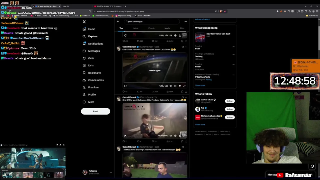Click the 0:47 video progress bar
Screen dimensions: 320x180
(x=155, y=132)
